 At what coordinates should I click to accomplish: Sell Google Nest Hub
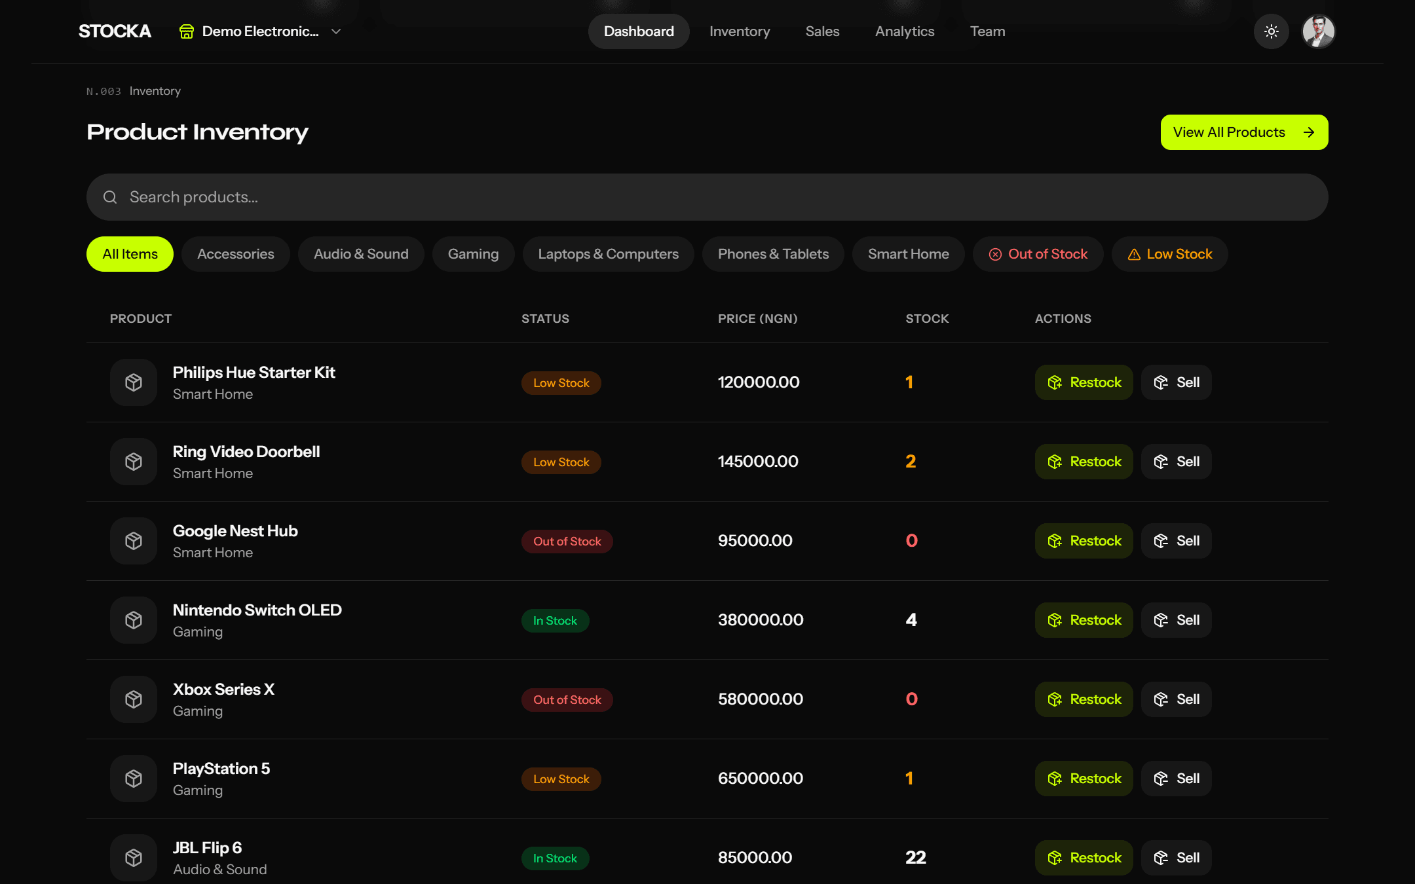point(1177,541)
